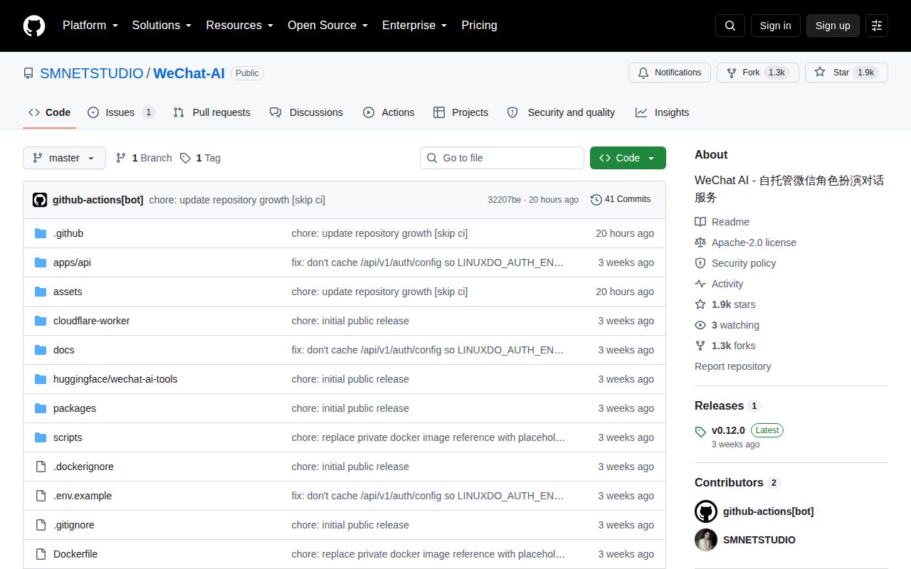The width and height of the screenshot is (911, 569).
Task: Click the folder icon of cloudflare-worker row
Action: [x=41, y=321]
